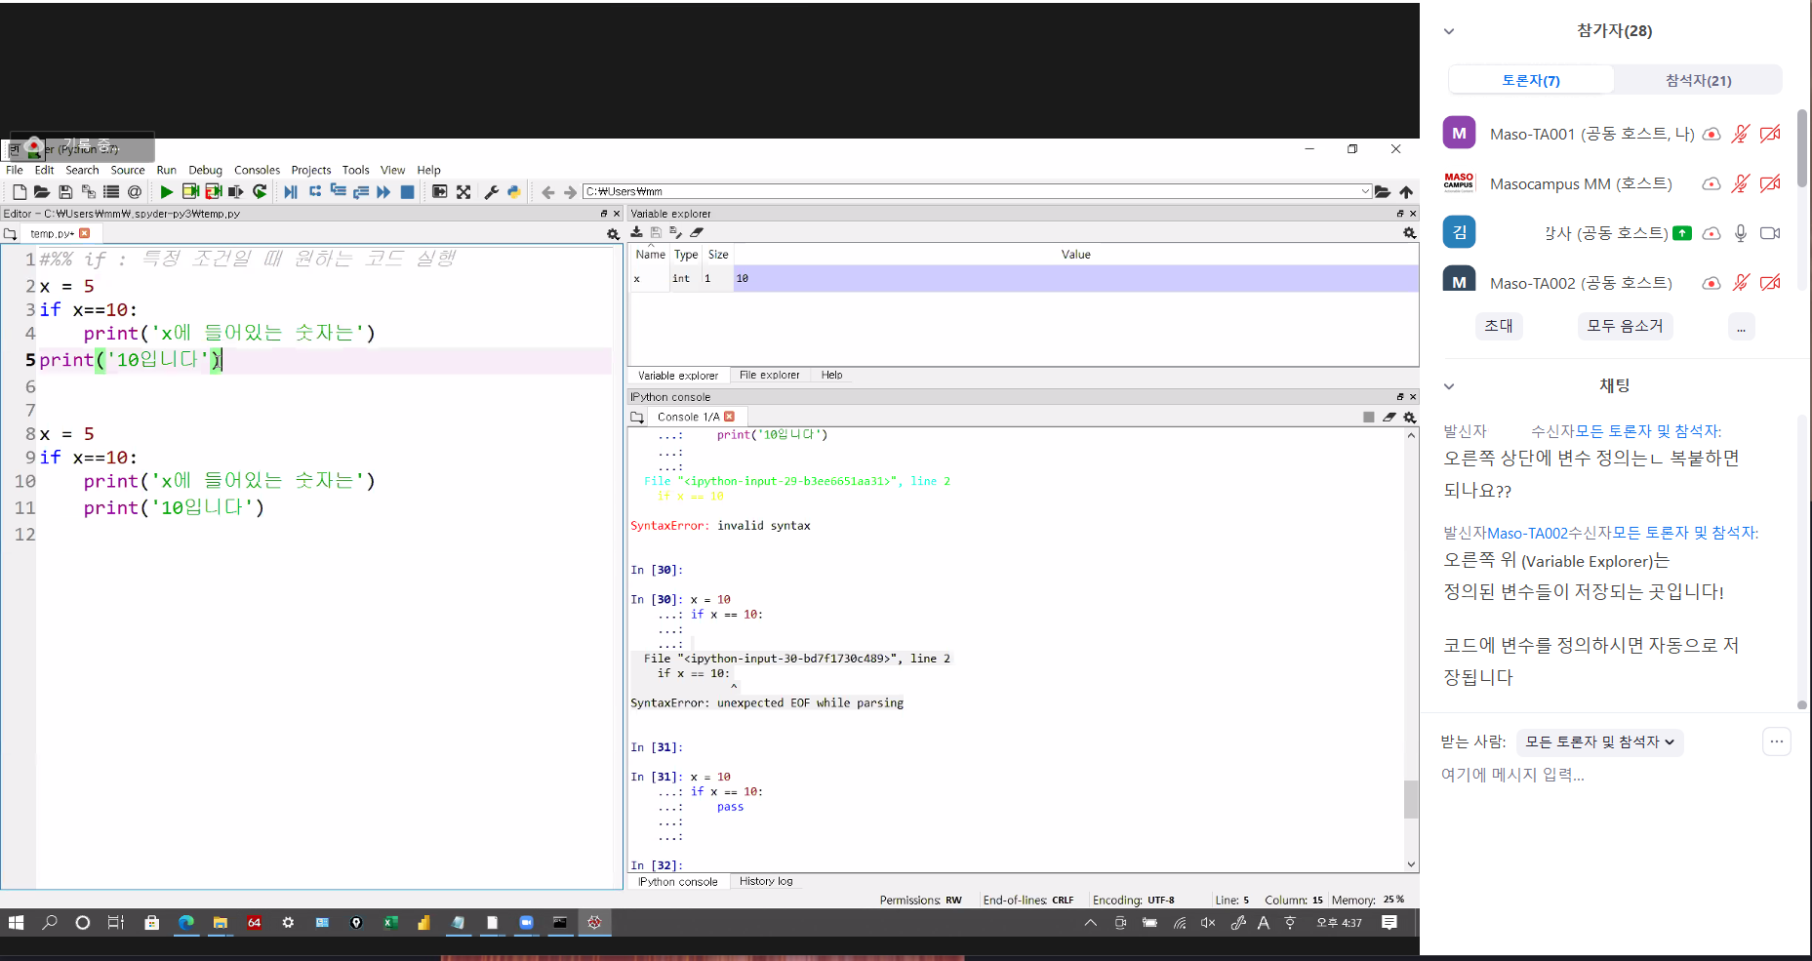Viewport: 1812px width, 961px height.
Task: Open the Variable explorer options gear
Action: tap(1409, 233)
